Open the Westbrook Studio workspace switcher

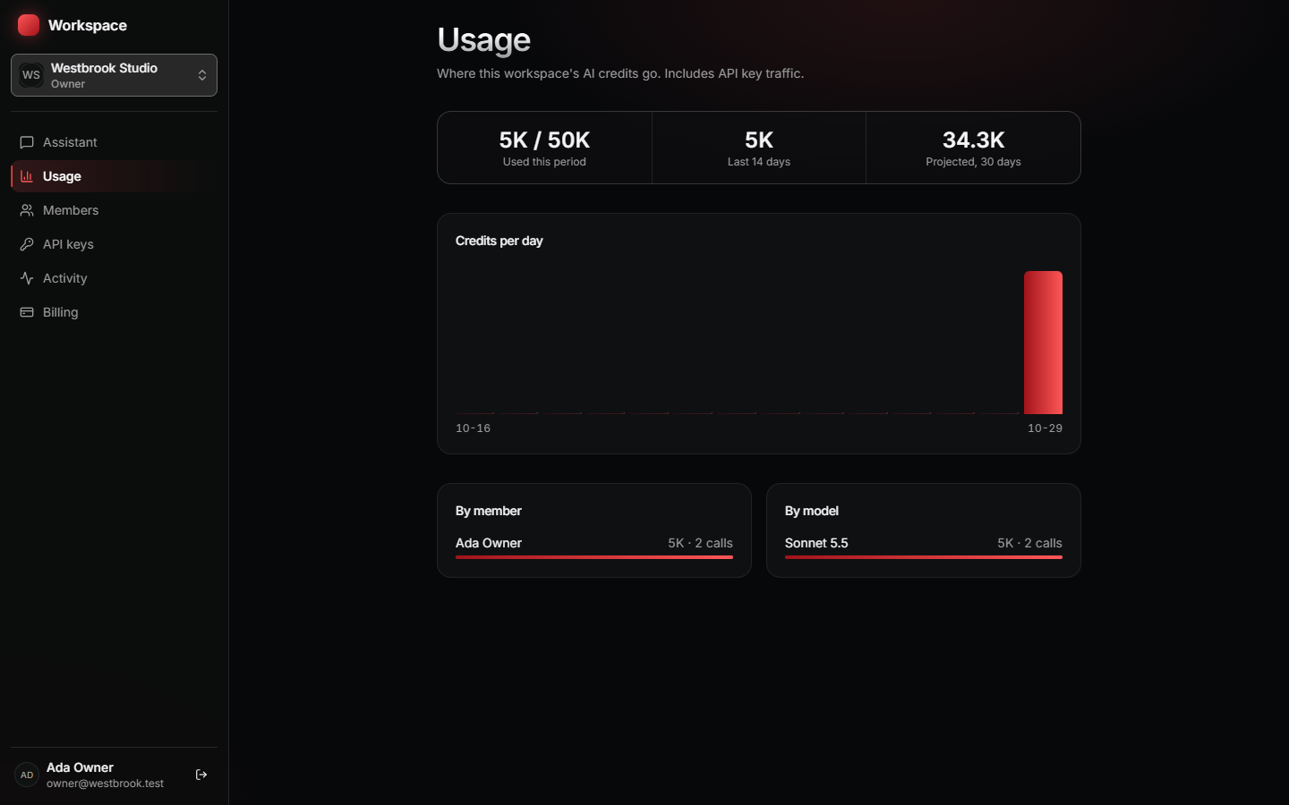(x=114, y=75)
